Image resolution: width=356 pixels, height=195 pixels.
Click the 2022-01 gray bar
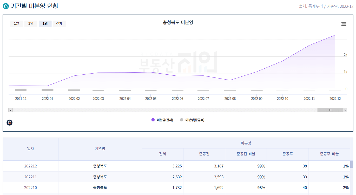(x=48, y=90)
